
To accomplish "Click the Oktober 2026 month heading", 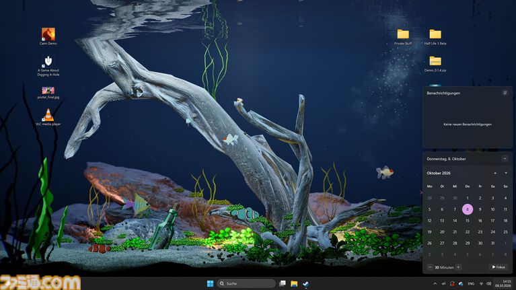I will 439,173.
